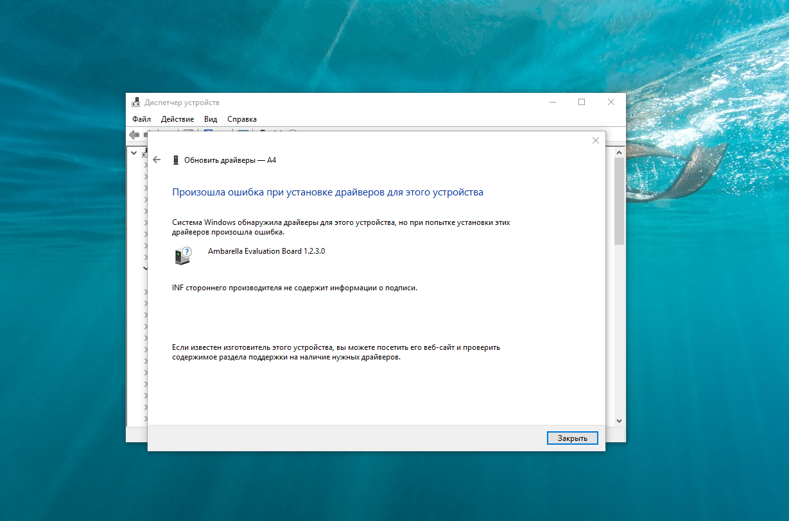Open the Вид menu
The image size is (789, 521).
(x=211, y=119)
